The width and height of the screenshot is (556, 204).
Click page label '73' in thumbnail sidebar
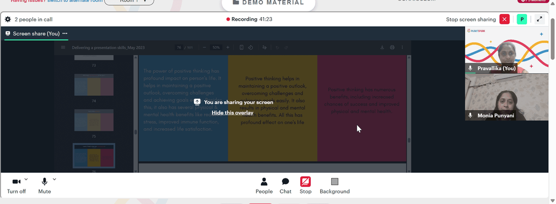94,66
